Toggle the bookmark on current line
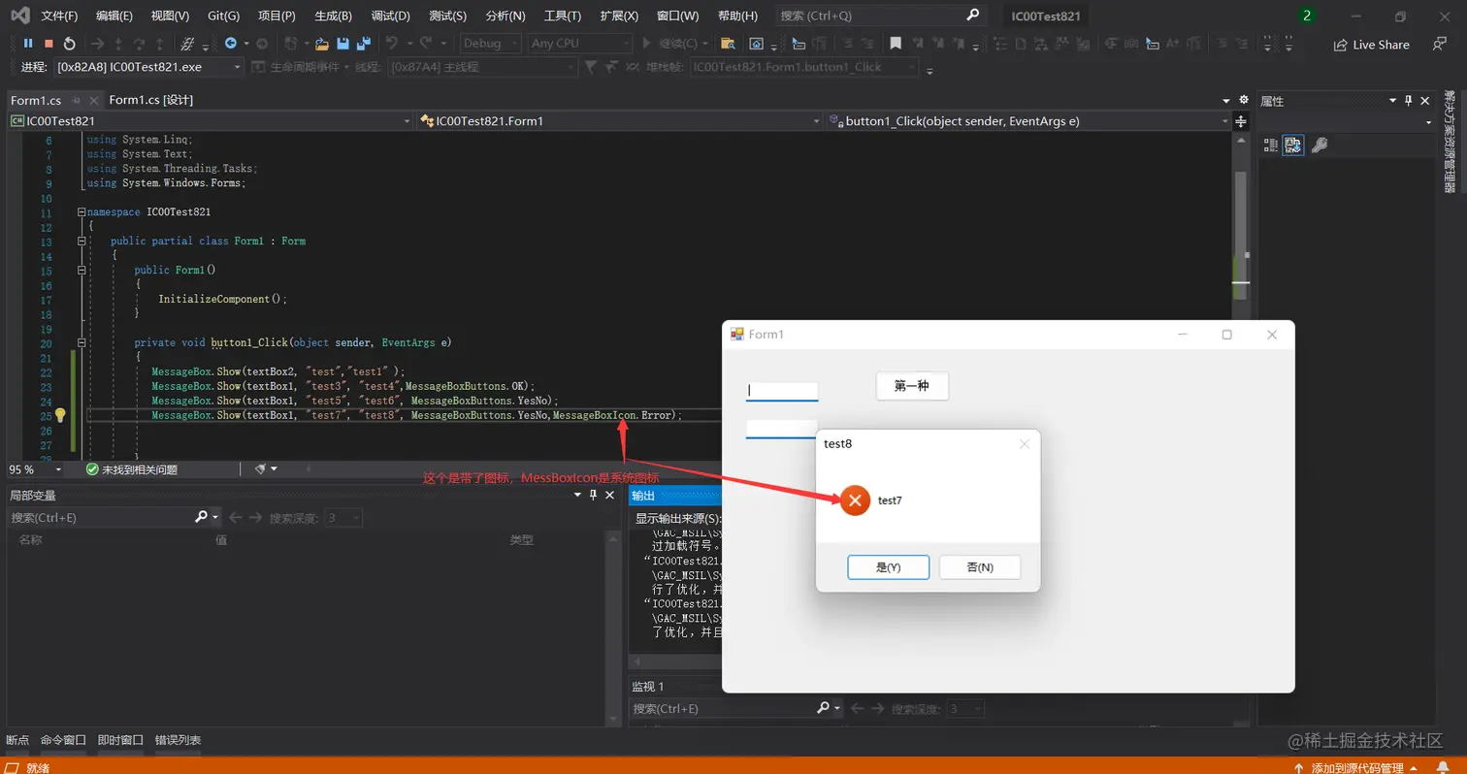Screen dimensions: 1467x774 (x=896, y=44)
